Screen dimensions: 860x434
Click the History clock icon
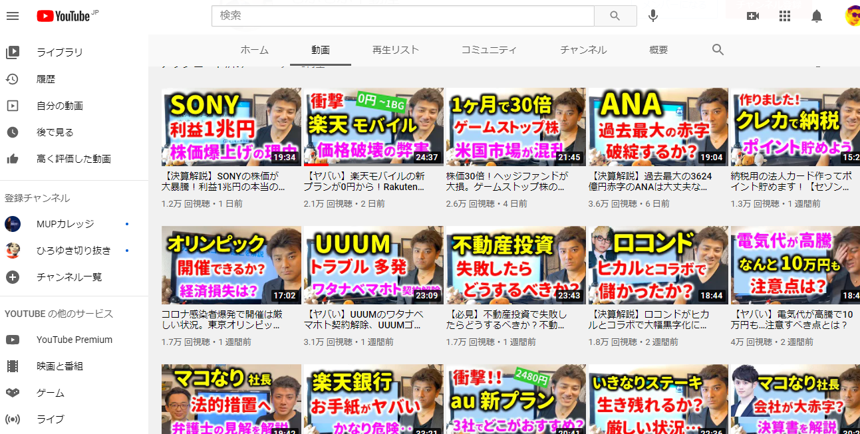[x=12, y=79]
